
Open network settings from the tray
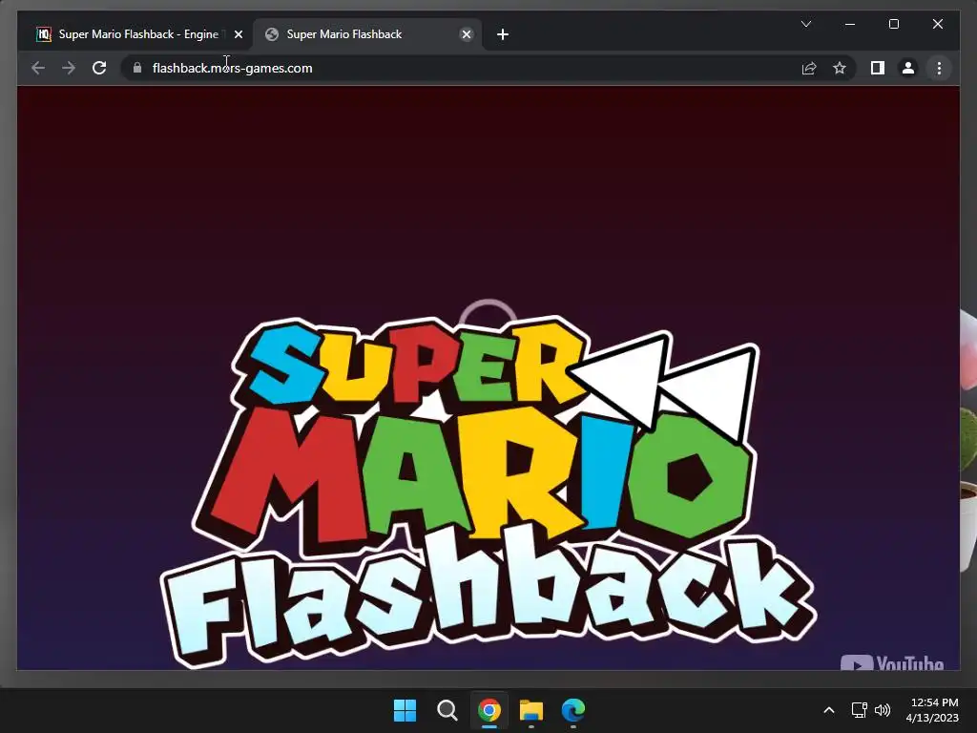pyautogui.click(x=860, y=710)
